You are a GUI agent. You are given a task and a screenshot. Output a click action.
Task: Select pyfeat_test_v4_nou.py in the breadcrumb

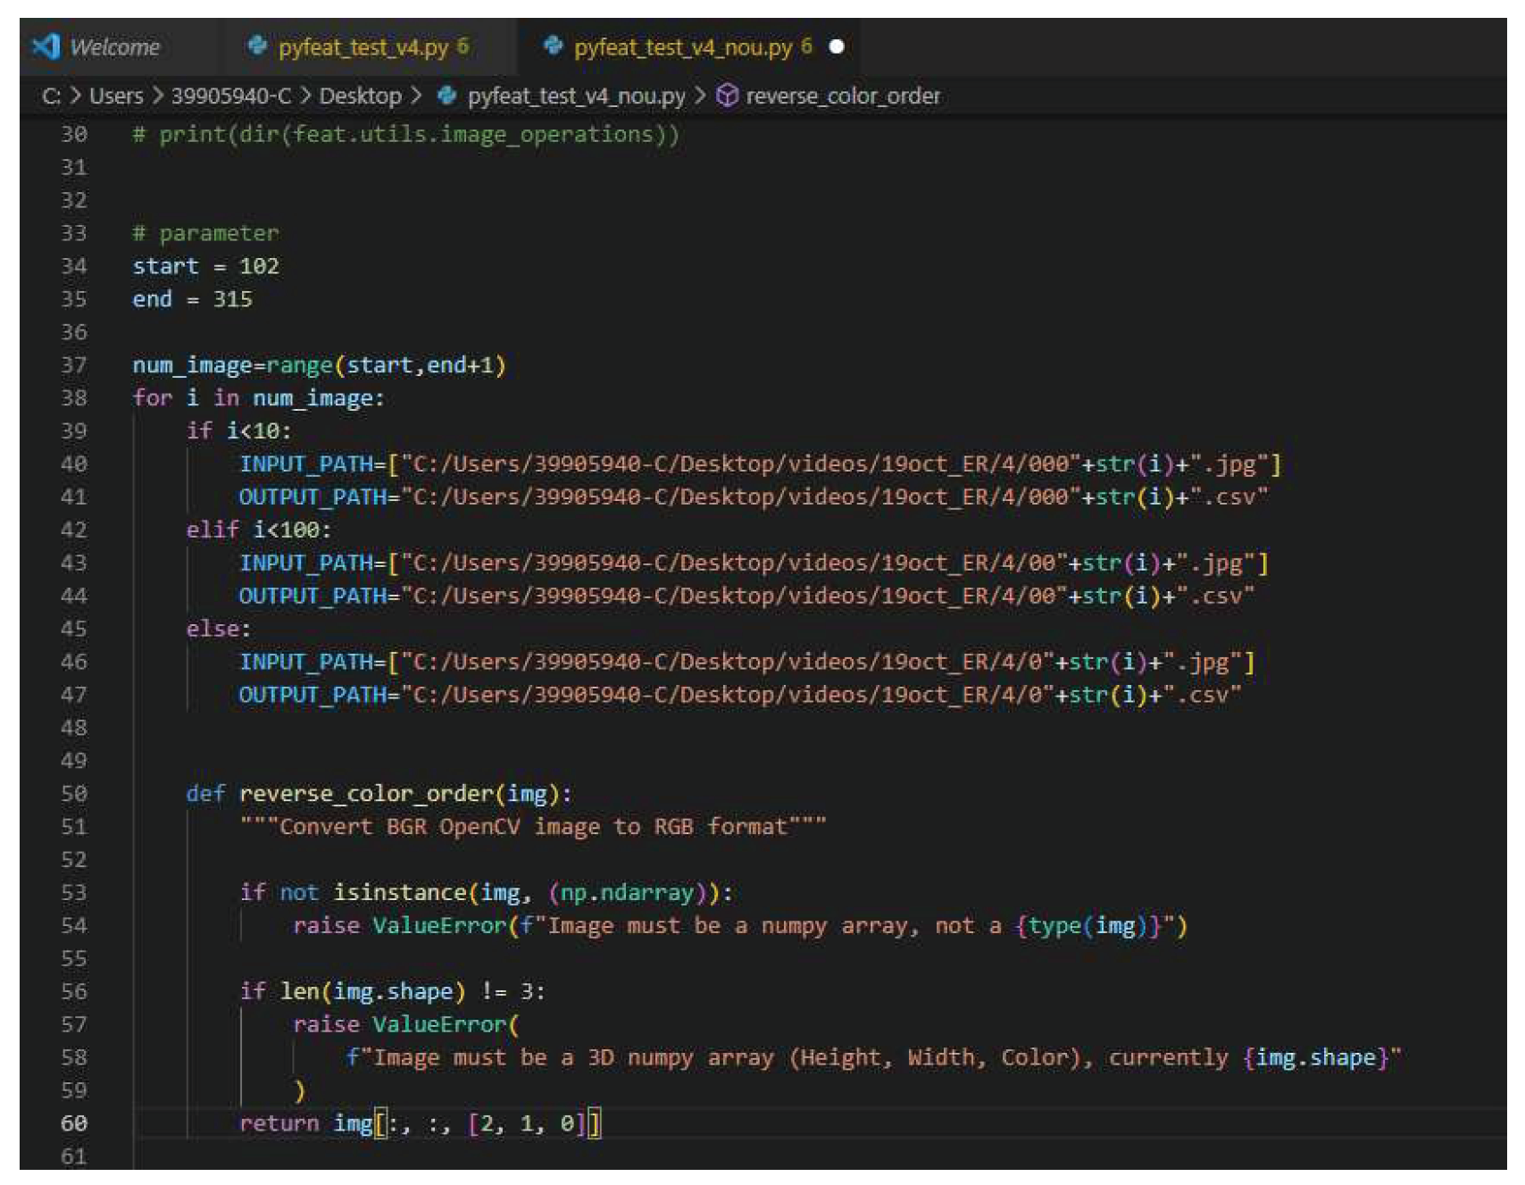[x=576, y=96]
